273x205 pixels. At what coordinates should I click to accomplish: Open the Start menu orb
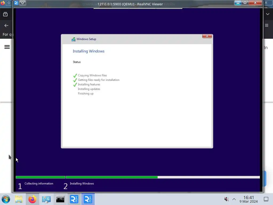[6, 199]
